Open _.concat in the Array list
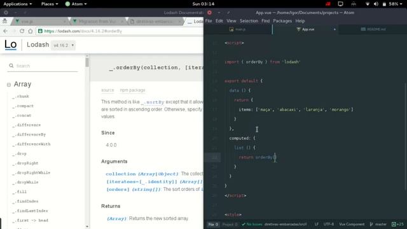 (22, 116)
